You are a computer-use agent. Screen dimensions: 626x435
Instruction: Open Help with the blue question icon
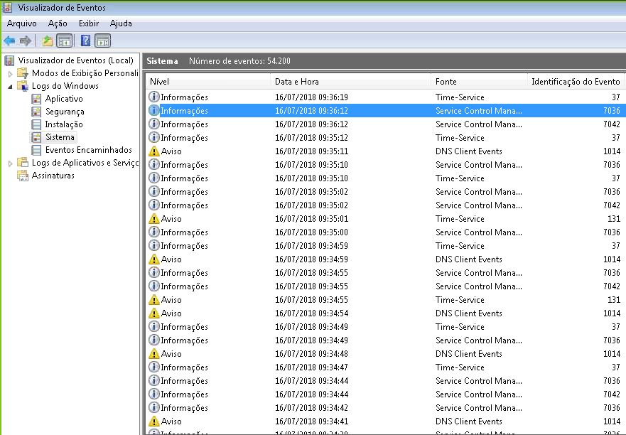coord(85,41)
